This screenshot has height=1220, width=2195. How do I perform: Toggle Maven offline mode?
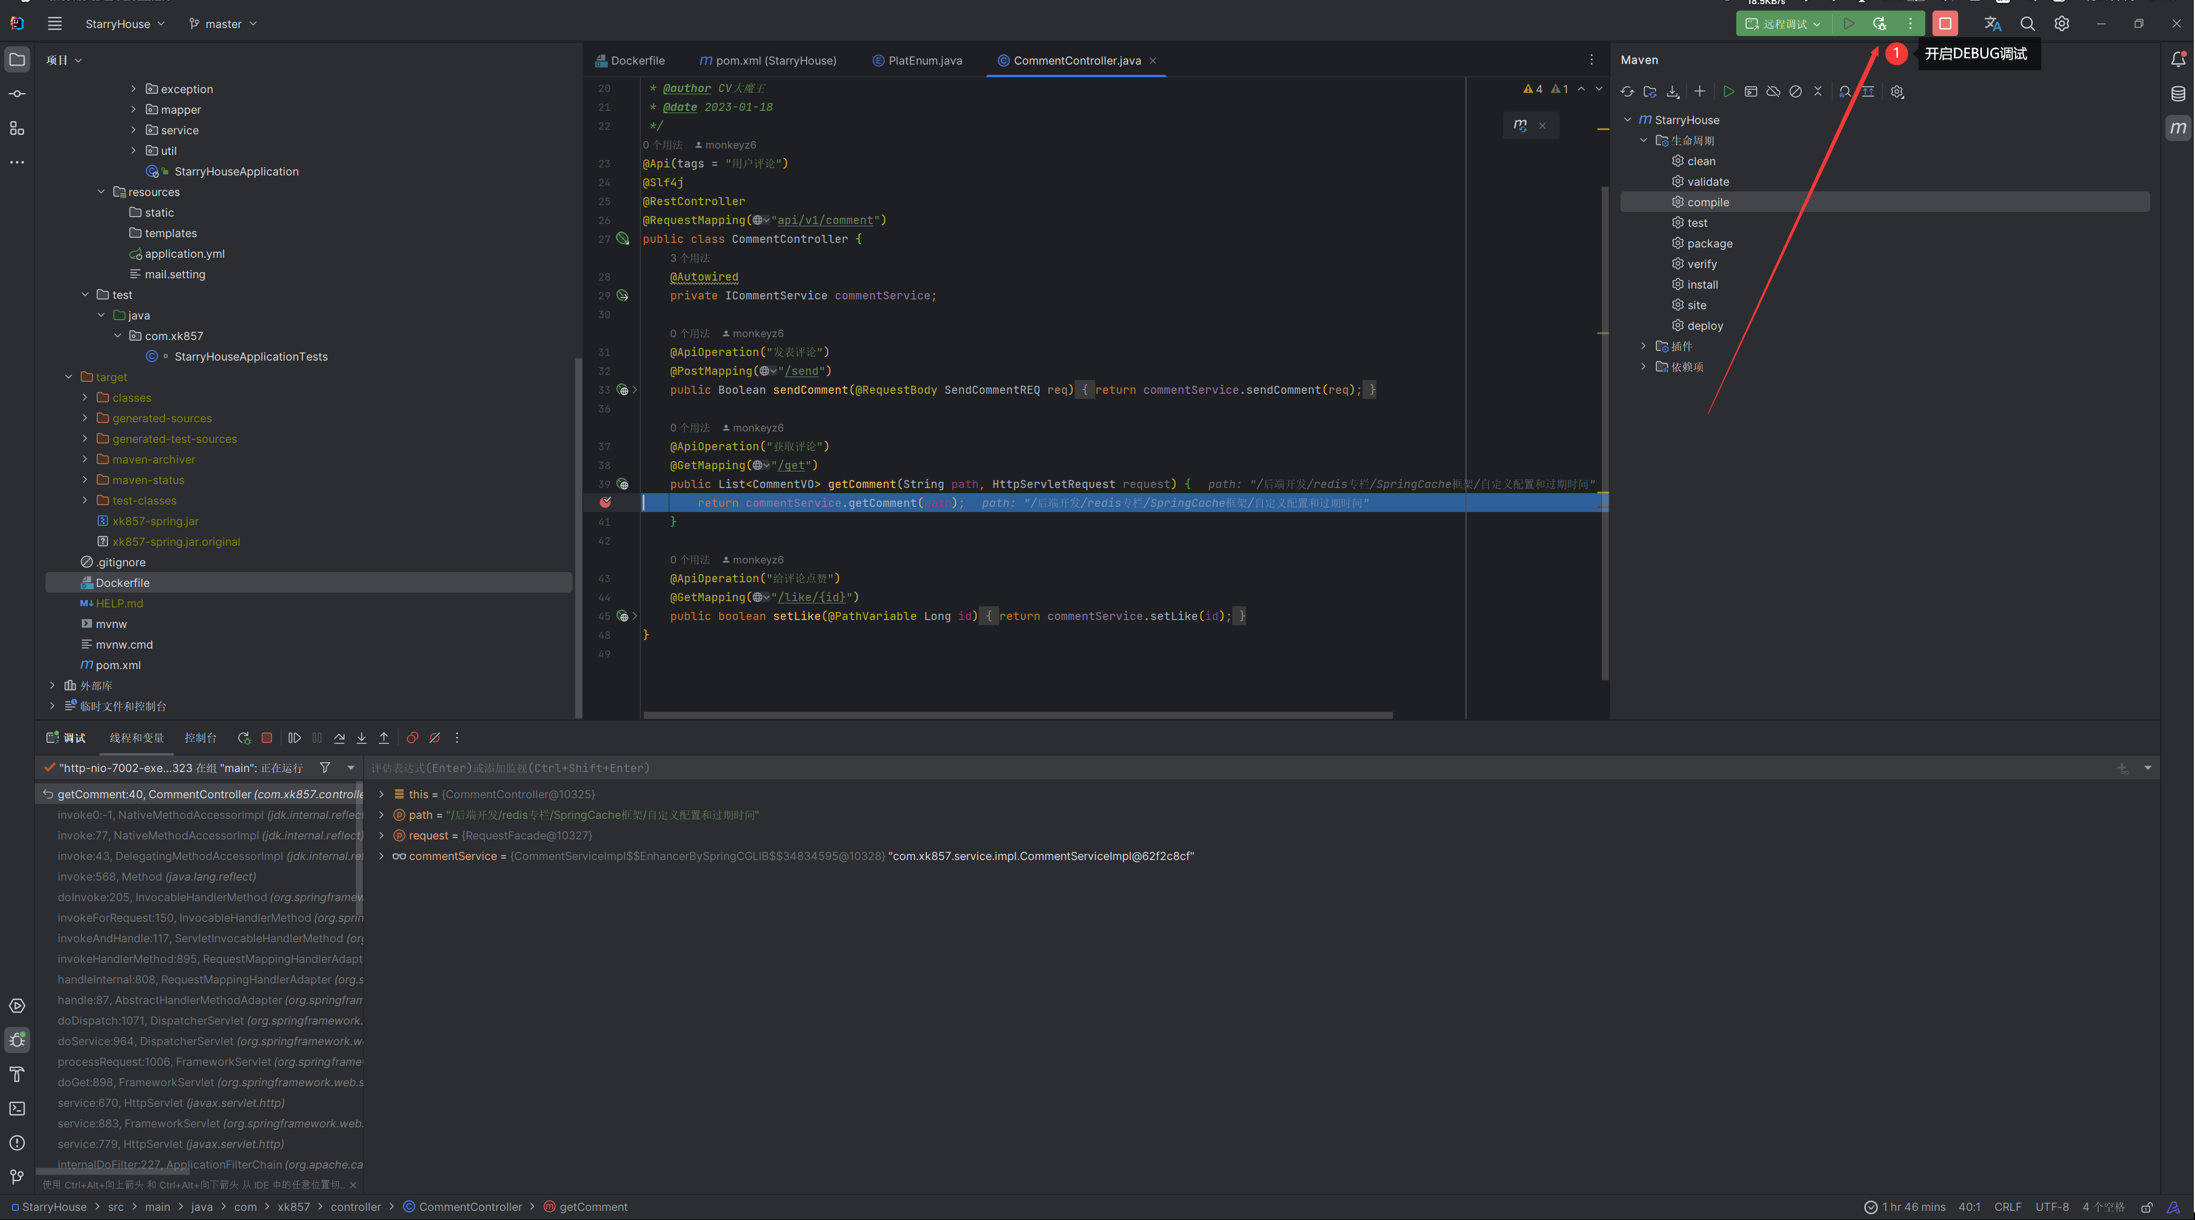click(1773, 92)
